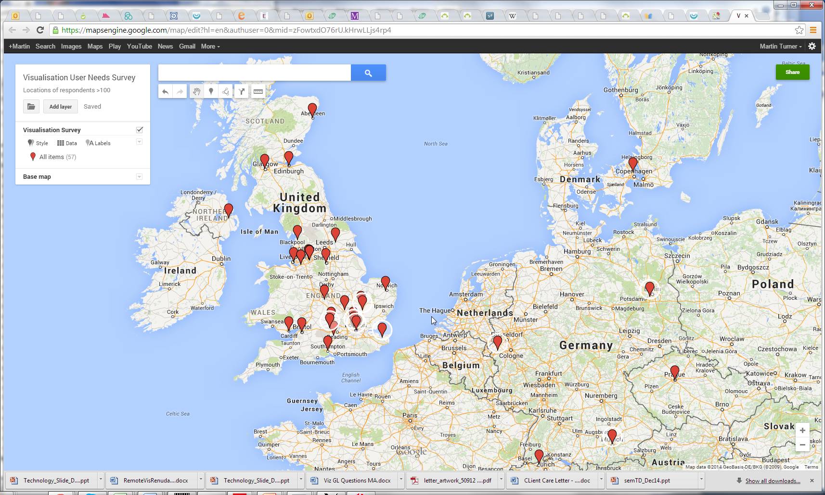Activate the measure distances ruler tool
Screen dimensions: 825x495
click(x=258, y=91)
